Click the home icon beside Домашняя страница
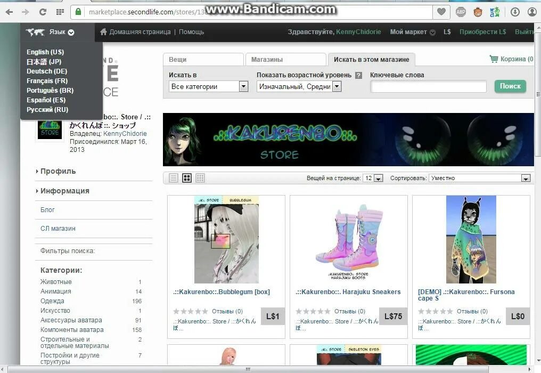The height and width of the screenshot is (373, 541). (x=103, y=32)
